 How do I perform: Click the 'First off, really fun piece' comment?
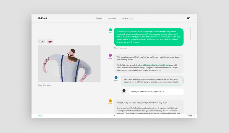click(149, 107)
